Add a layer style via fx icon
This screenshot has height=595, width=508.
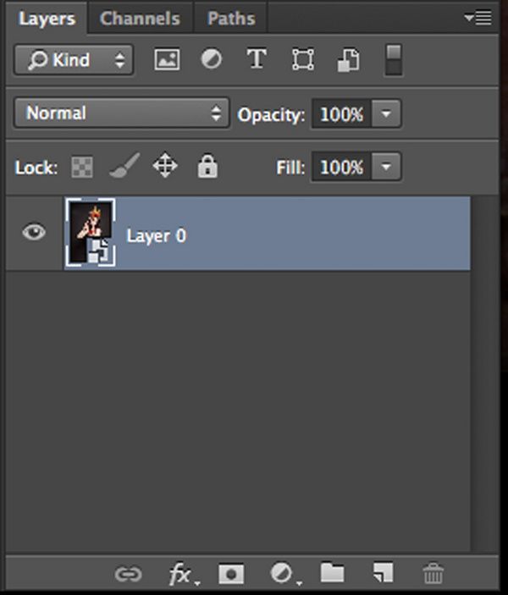[x=180, y=575]
